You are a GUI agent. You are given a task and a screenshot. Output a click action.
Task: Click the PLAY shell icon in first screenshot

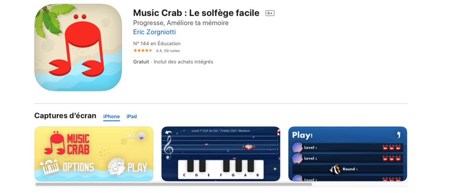pos(116,167)
